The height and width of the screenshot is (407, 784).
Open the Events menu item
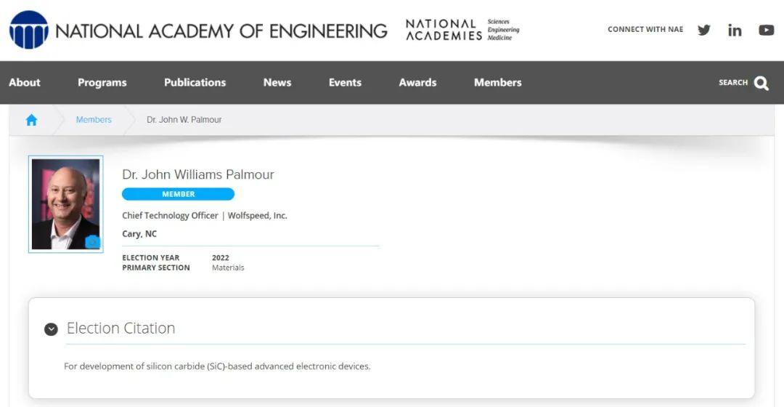[345, 83]
